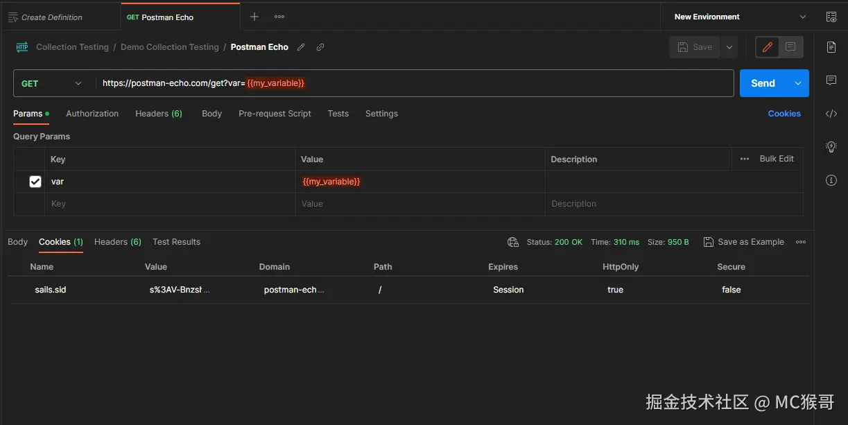Open the Params request tab
This screenshot has height=425, width=848.
pos(31,114)
